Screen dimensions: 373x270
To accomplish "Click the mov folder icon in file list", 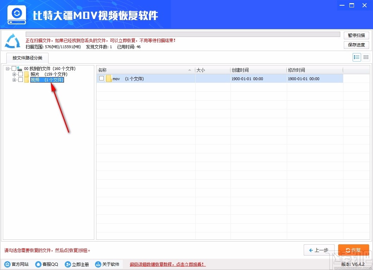I will click(109, 78).
